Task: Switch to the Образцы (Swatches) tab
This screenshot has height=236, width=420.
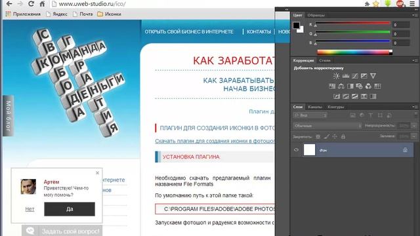Action: click(x=316, y=15)
